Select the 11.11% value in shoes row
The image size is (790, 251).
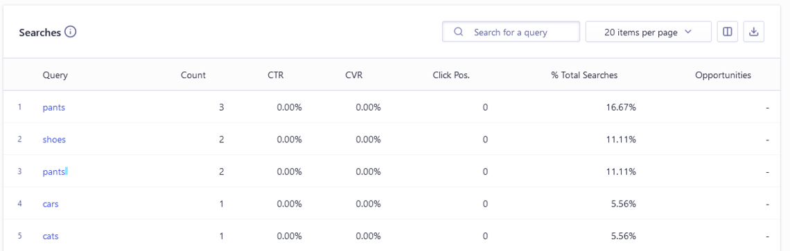pos(622,140)
